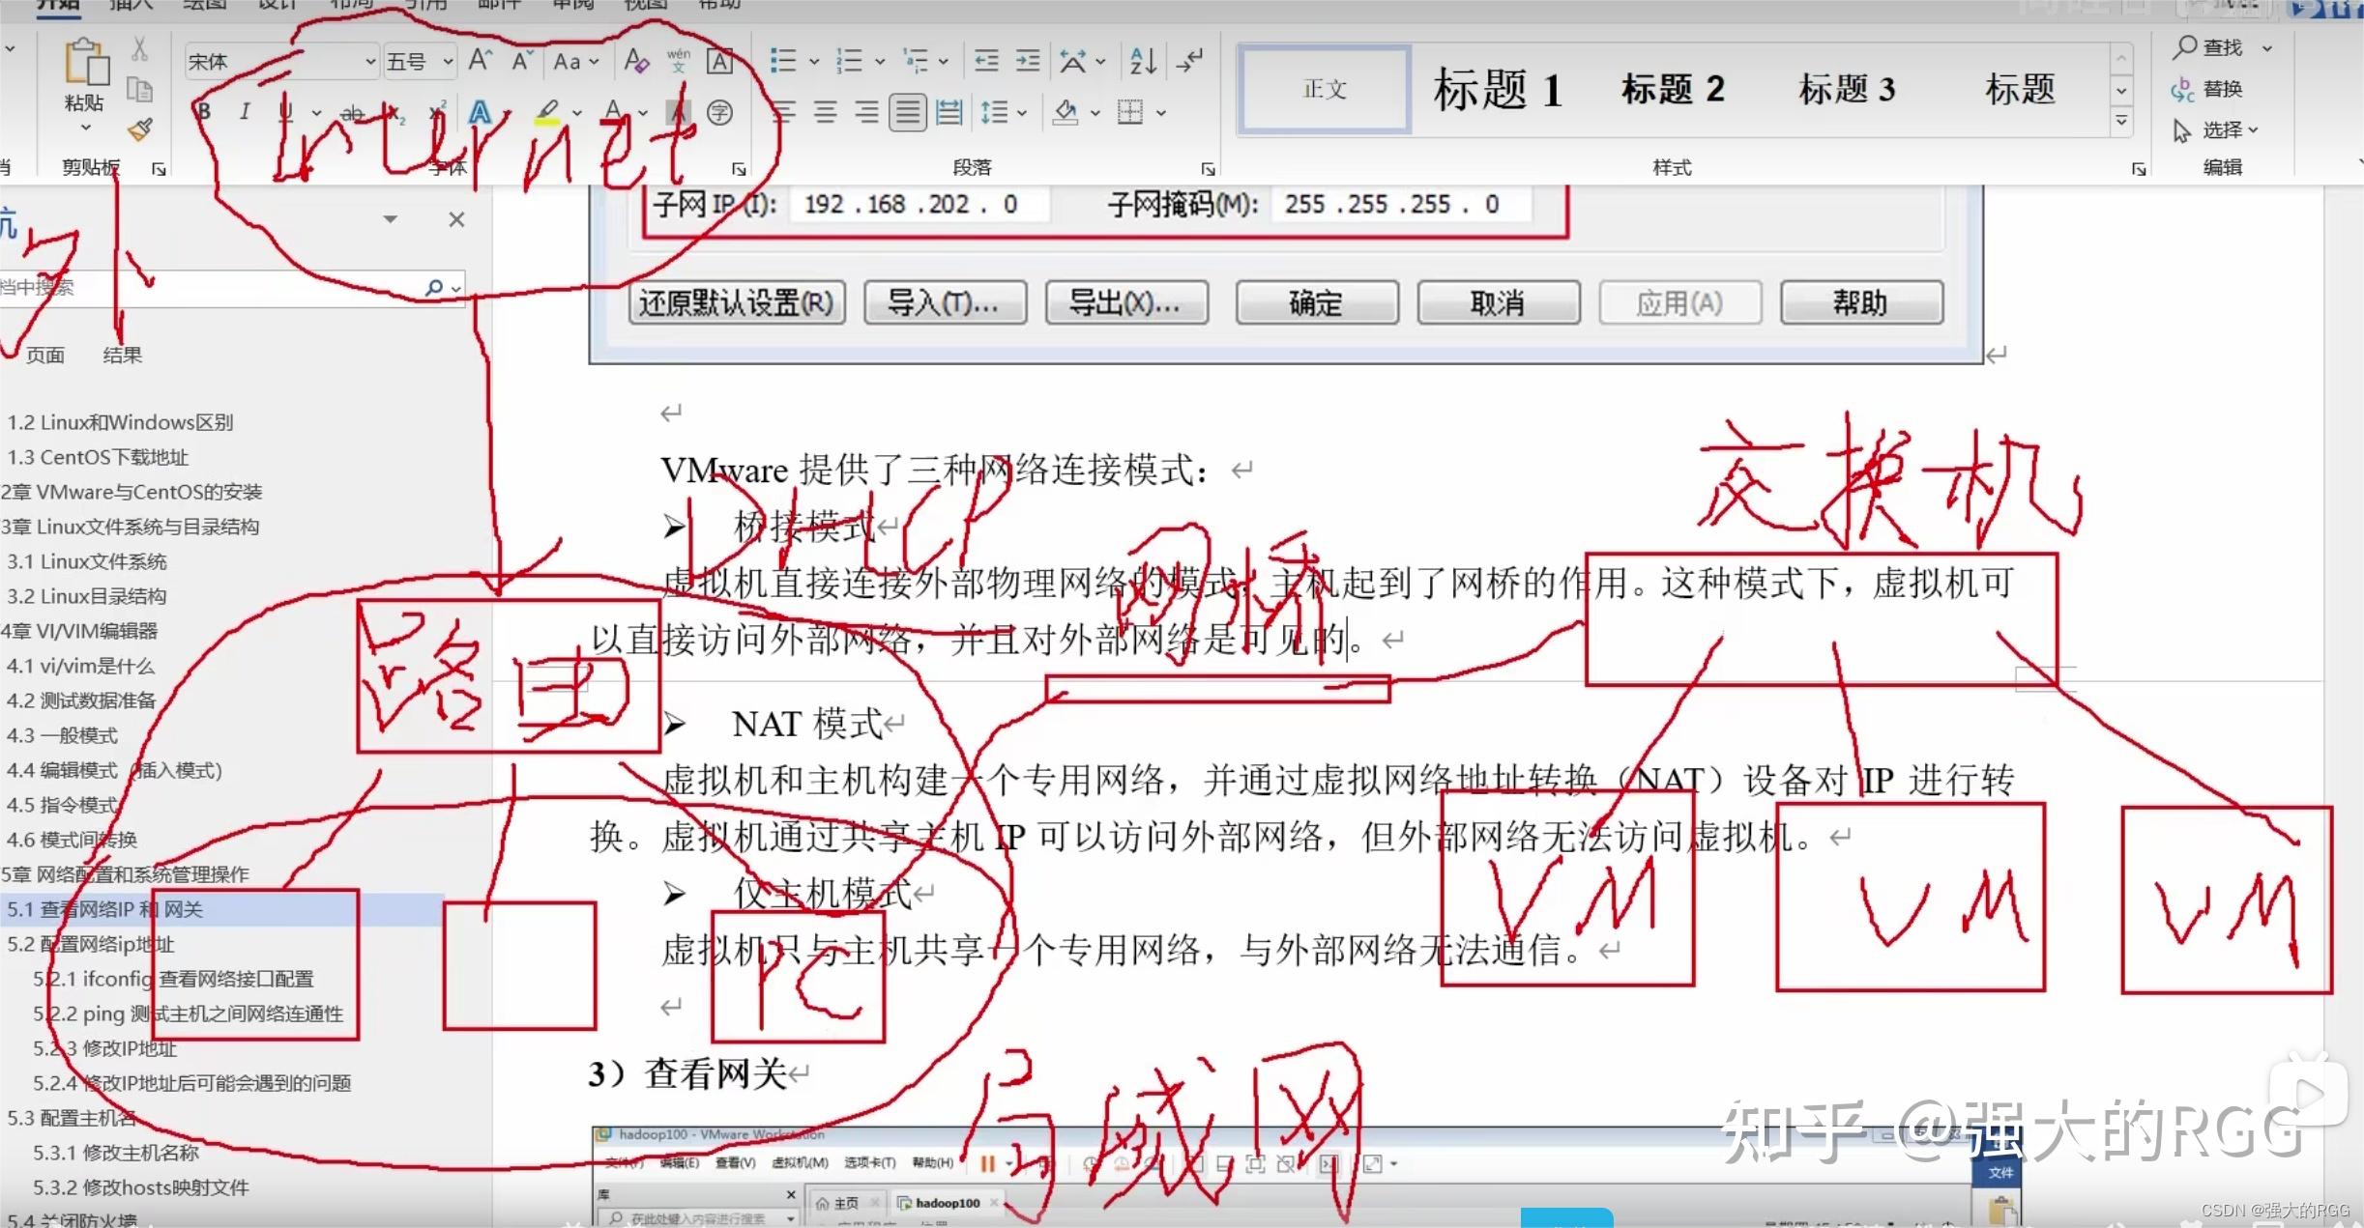Apply bullet list icon
The height and width of the screenshot is (1228, 2364).
783,61
